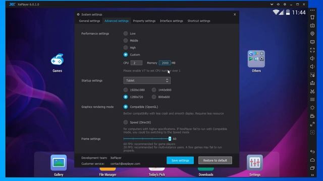Click the Wi-Fi status icon
The height and width of the screenshot is (181, 323).
(276, 12)
